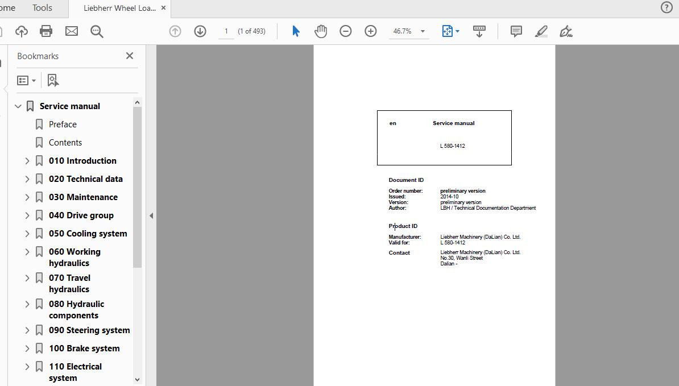Open the Preface bookmark
Viewport: 679px width, 386px height.
63,124
